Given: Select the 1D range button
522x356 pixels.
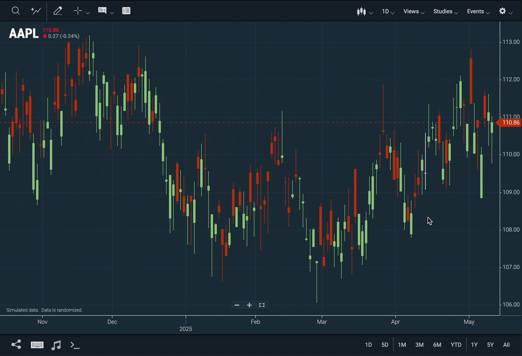Looking at the screenshot, I should click(368, 345).
